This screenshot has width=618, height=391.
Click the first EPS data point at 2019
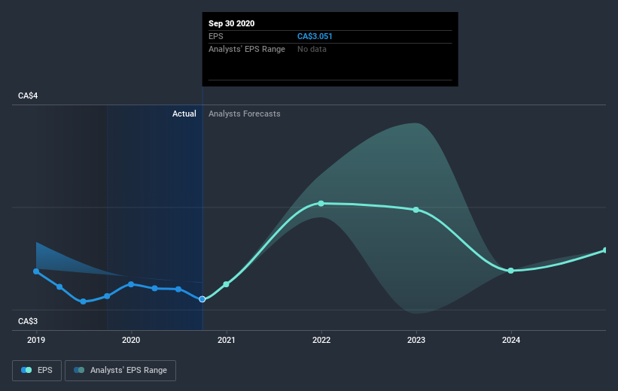click(x=36, y=271)
